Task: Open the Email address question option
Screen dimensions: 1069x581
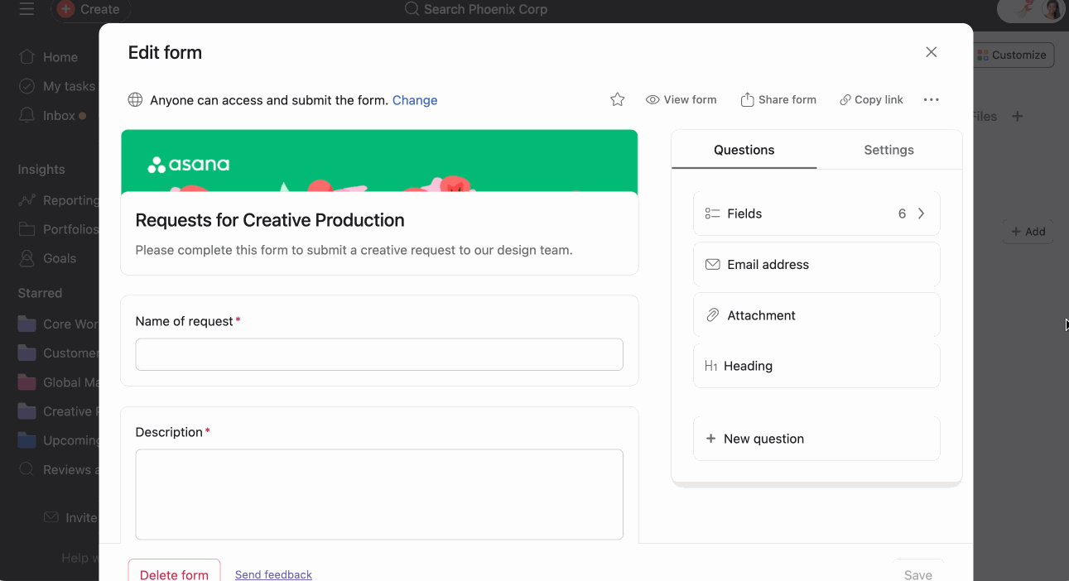Action: (816, 264)
